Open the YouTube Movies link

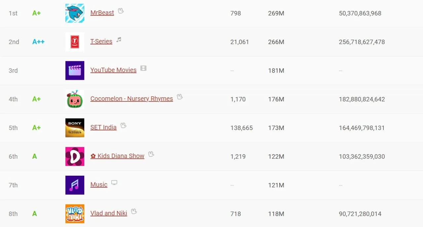pyautogui.click(x=113, y=70)
